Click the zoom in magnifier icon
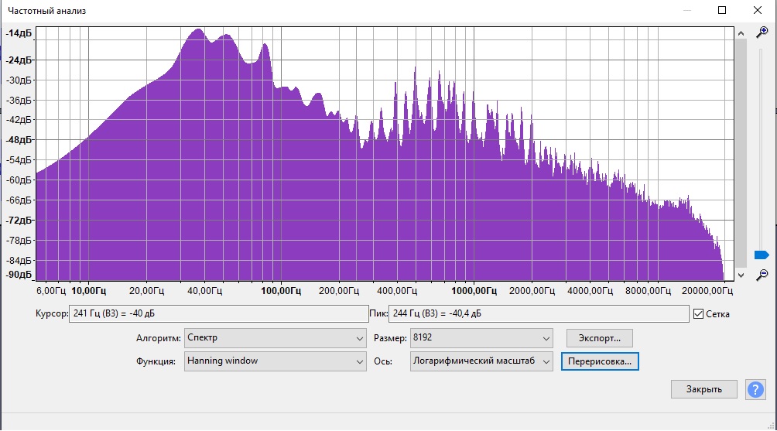The height and width of the screenshot is (431, 777). [x=762, y=32]
